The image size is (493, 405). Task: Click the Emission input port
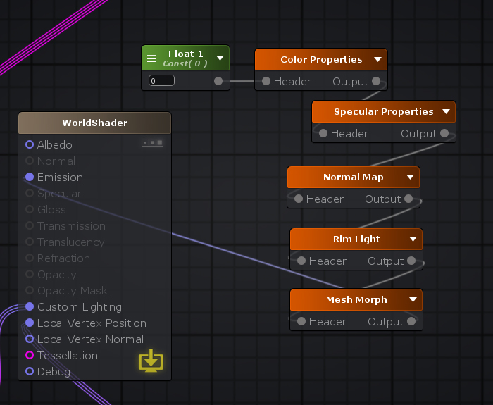[x=30, y=177]
